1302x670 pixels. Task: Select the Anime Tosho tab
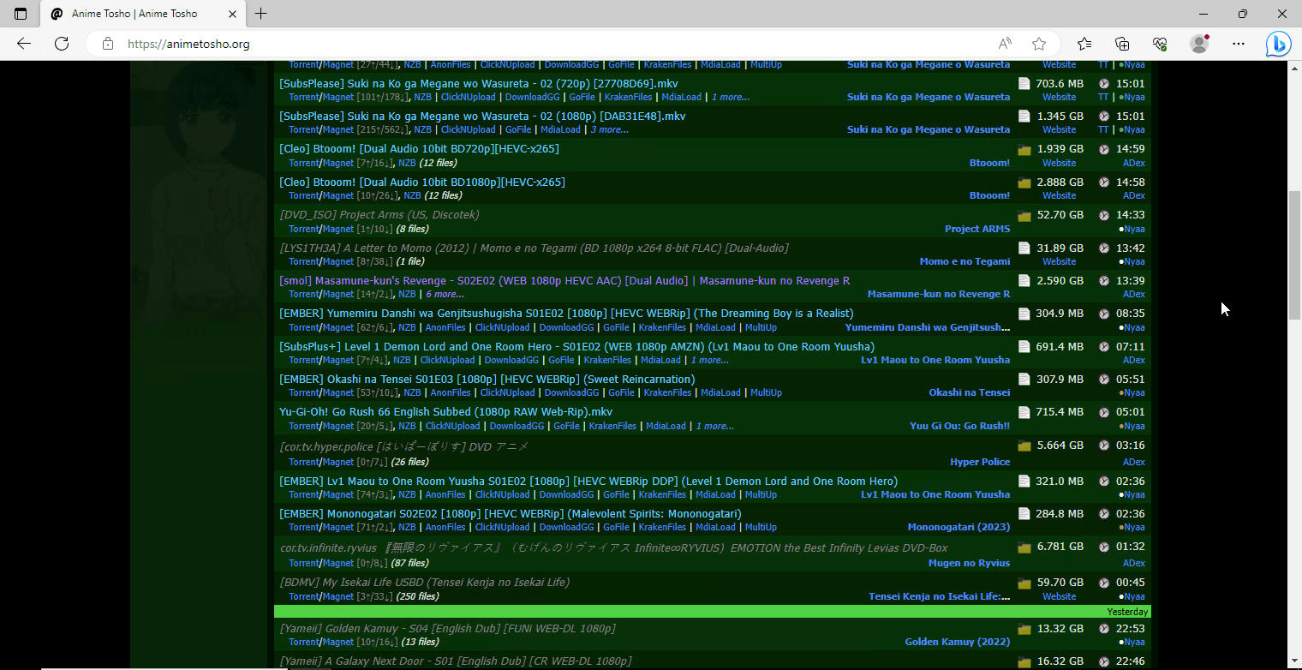point(142,14)
